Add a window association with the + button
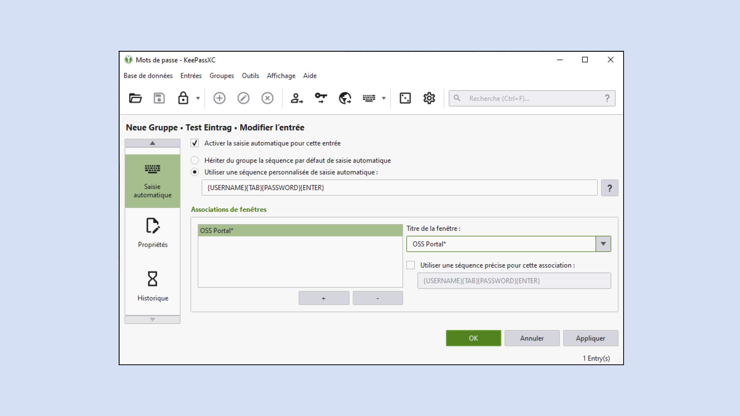This screenshot has height=416, width=740. pyautogui.click(x=323, y=298)
